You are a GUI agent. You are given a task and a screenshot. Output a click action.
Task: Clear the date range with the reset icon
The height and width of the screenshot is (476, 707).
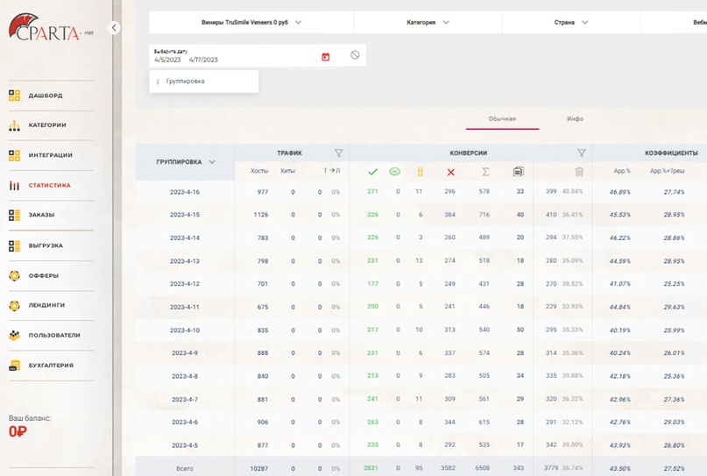point(355,55)
